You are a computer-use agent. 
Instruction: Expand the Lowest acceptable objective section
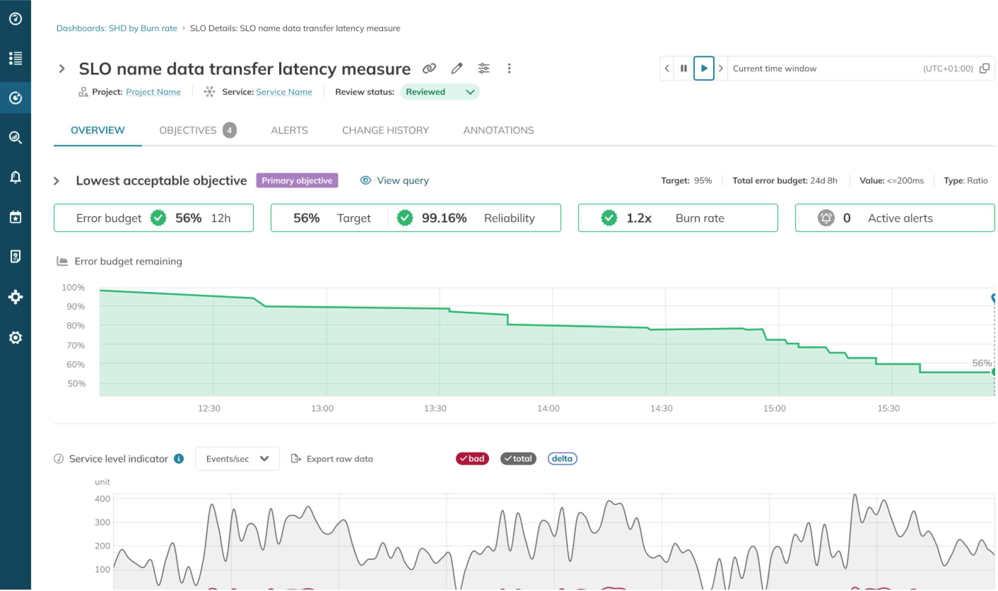[x=57, y=182]
